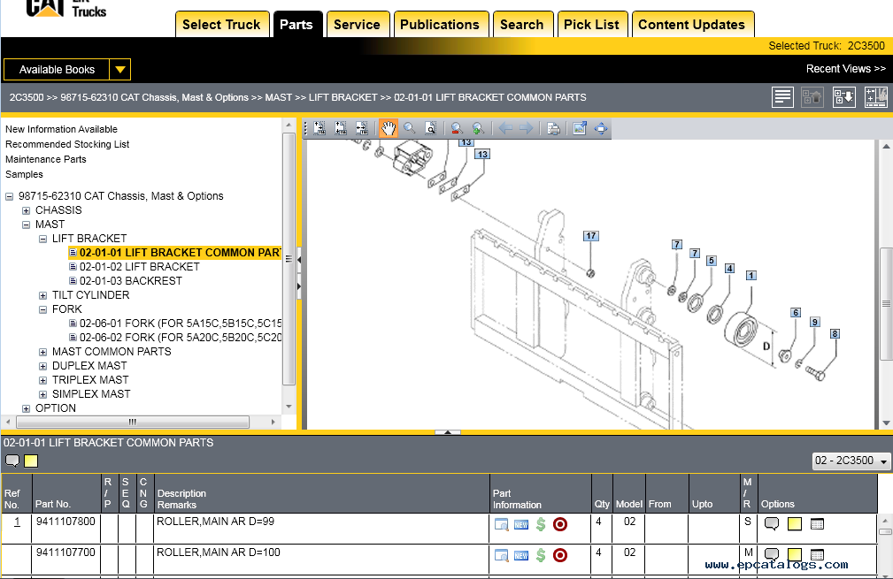Click the fit-to-window arrows icon
The image size is (893, 579).
point(601,128)
